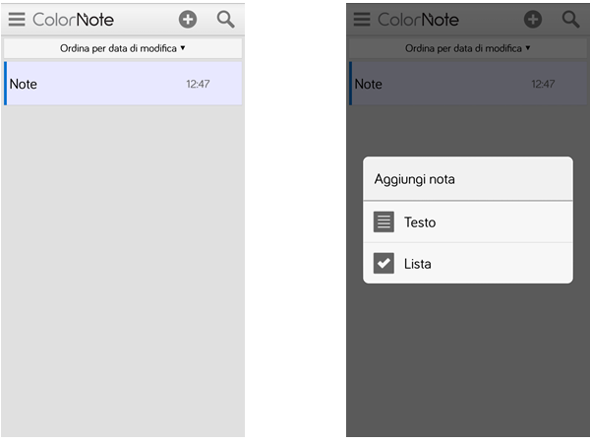
Task: Select the Lista checkmark icon
Action: click(383, 263)
